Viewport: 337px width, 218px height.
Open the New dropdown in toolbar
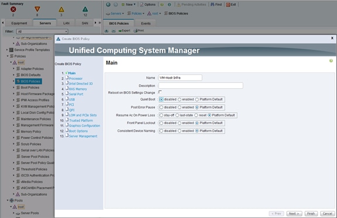(129, 4)
